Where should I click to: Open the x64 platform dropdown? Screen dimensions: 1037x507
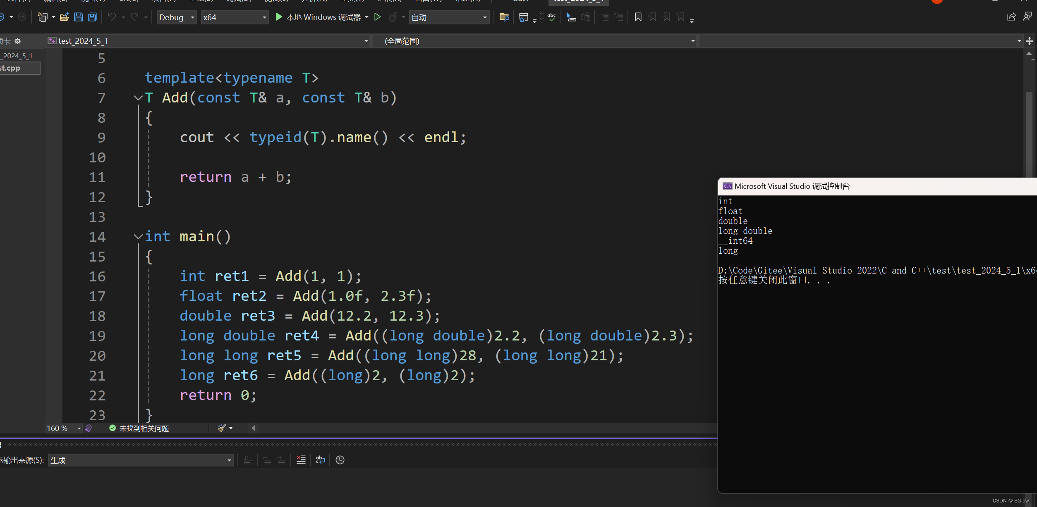click(x=264, y=17)
